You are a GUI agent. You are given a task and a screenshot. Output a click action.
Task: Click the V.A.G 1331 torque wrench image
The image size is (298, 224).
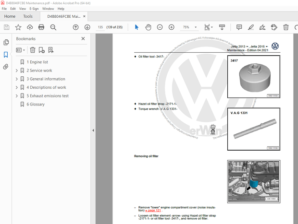coord(254,129)
